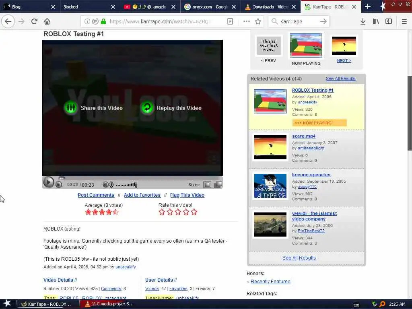Click the Recently Featured honors link
This screenshot has height=309, width=412.
tap(270, 281)
